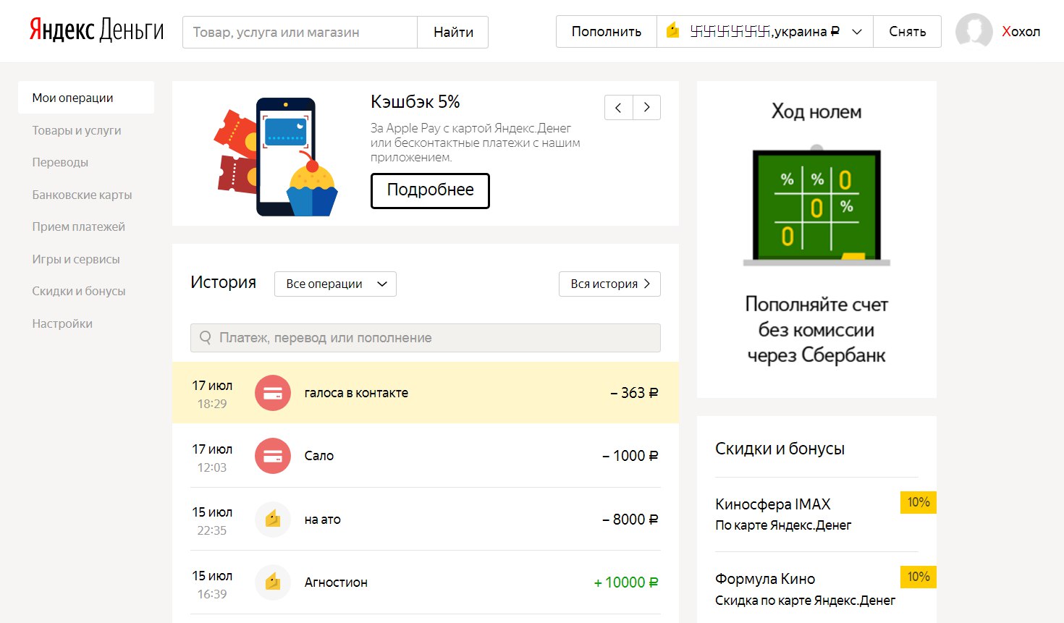This screenshot has width=1064, height=623.
Task: Click the Пополнить button
Action: coord(607,32)
